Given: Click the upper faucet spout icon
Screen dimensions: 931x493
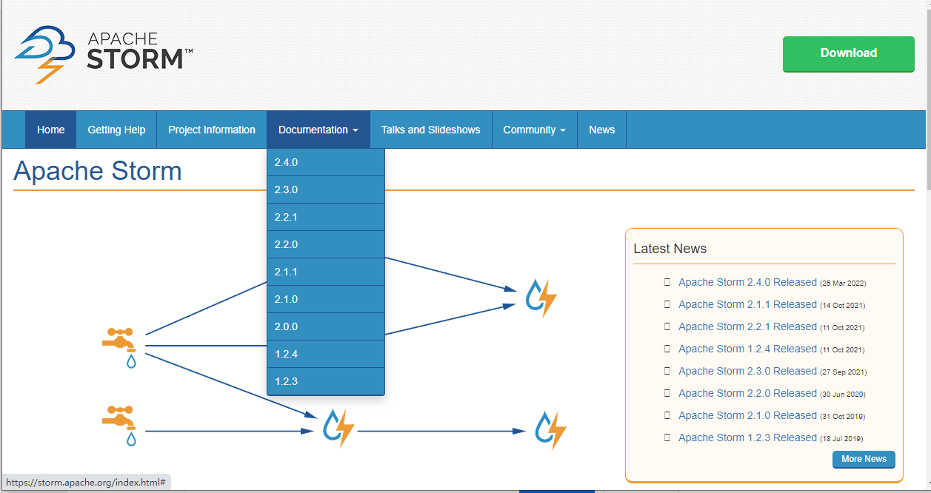Looking at the screenshot, I should [x=120, y=347].
